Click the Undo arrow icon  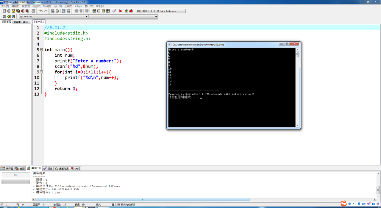41,11
